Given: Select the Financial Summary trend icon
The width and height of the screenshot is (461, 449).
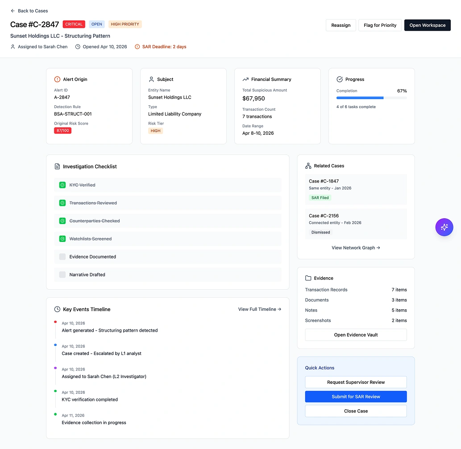Looking at the screenshot, I should [x=245, y=79].
